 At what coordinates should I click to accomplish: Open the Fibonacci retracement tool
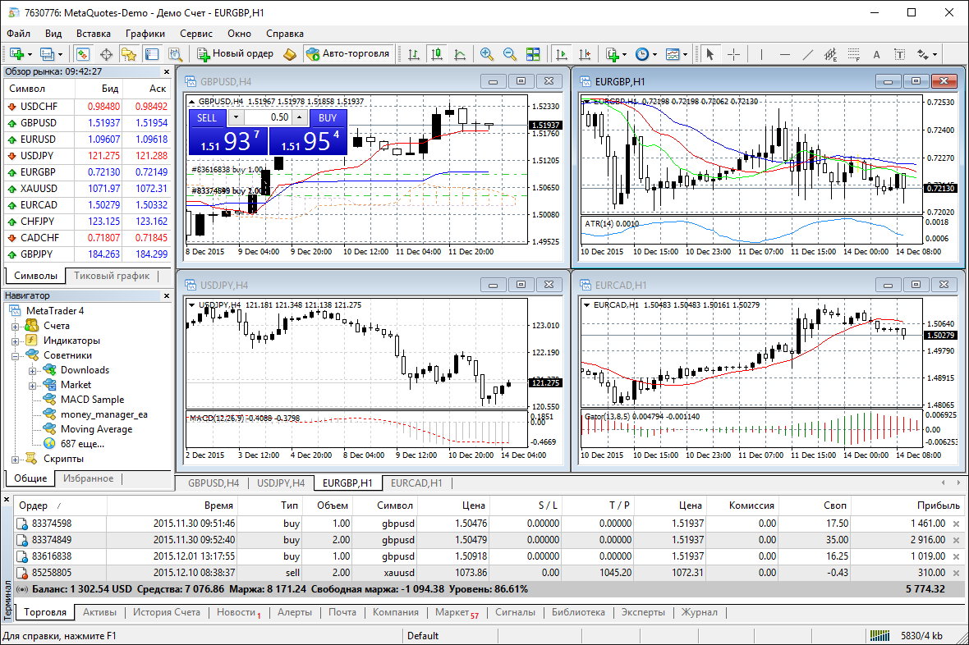(853, 54)
